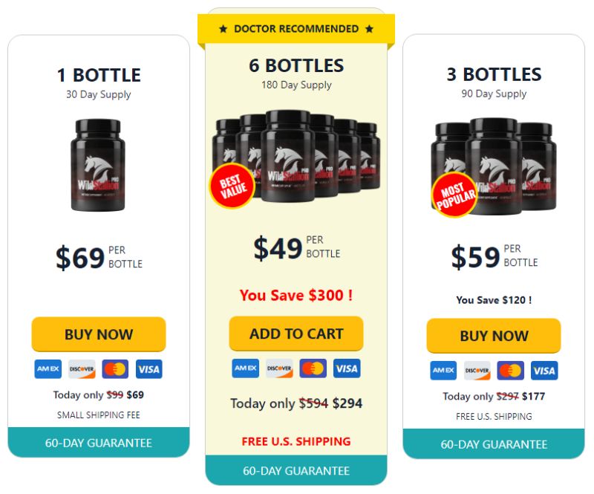Click the $49 per bottle price
The height and width of the screenshot is (494, 594).
[296, 248]
